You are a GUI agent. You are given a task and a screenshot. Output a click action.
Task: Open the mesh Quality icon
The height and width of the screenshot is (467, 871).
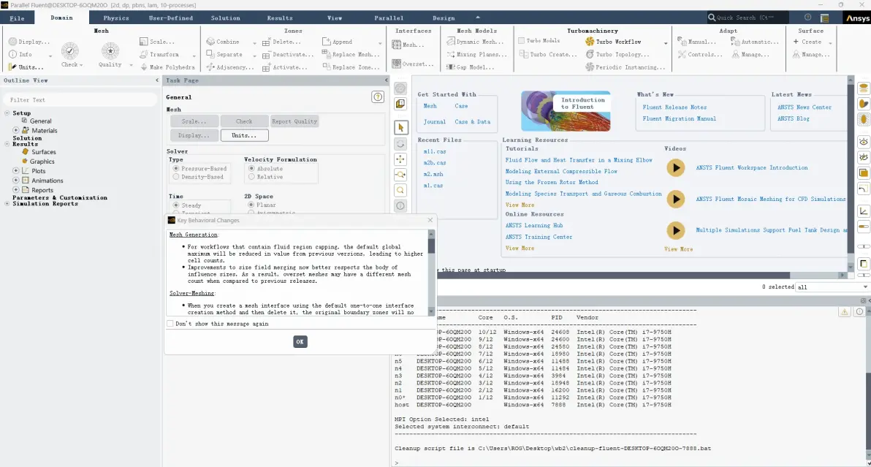[110, 50]
